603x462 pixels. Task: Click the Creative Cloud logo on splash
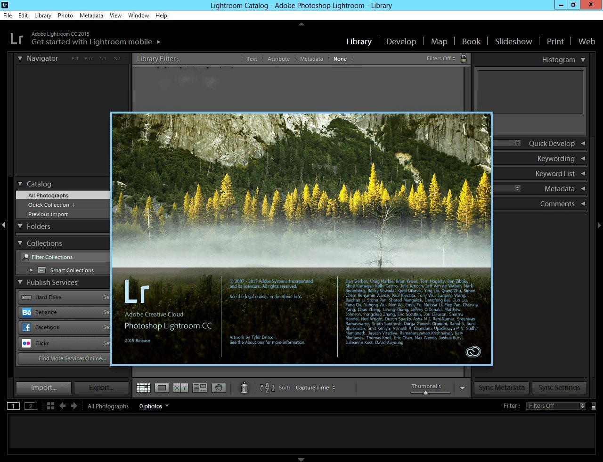(x=473, y=352)
